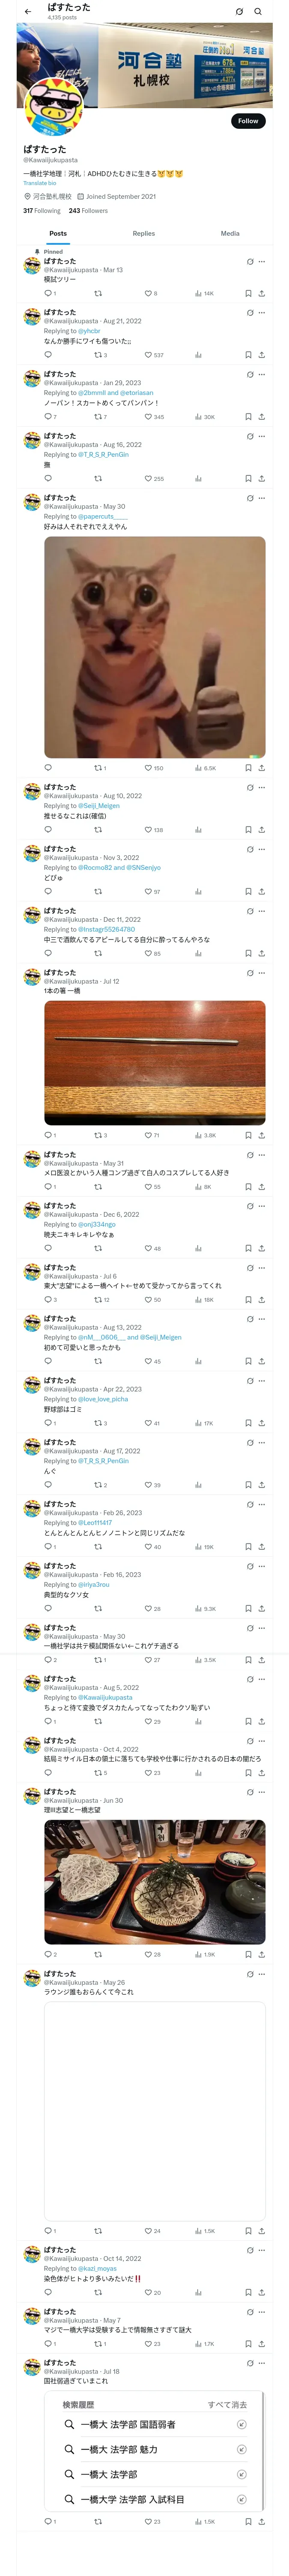Viewport: 289px width, 2576px height.
Task: Click the Grok icon on the pinned post
Action: [x=250, y=262]
